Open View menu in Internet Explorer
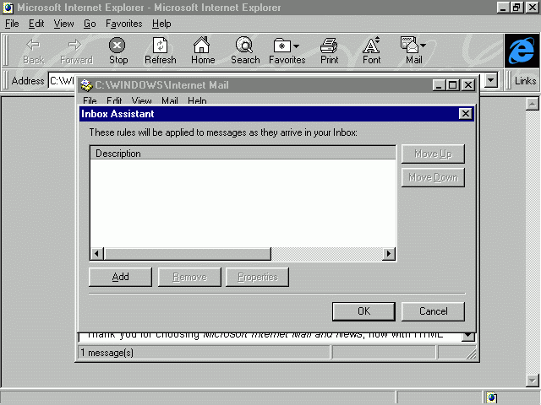541x405 pixels. point(64,24)
